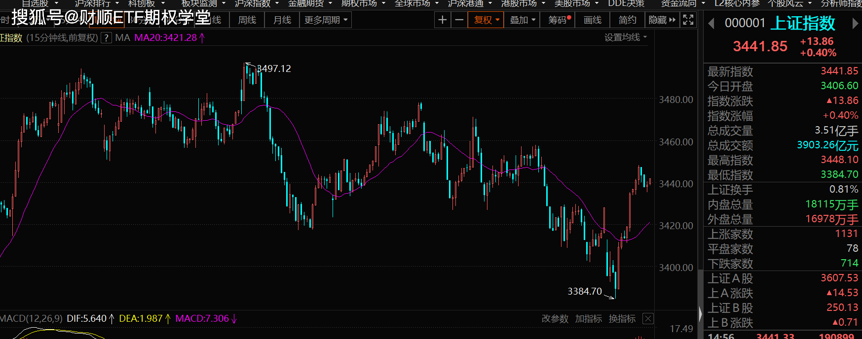Zoom in the chart with the plus button
The width and height of the screenshot is (862, 339).
tap(443, 20)
